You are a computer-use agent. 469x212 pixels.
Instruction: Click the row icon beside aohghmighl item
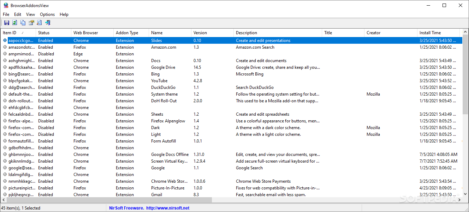pyautogui.click(x=5, y=61)
